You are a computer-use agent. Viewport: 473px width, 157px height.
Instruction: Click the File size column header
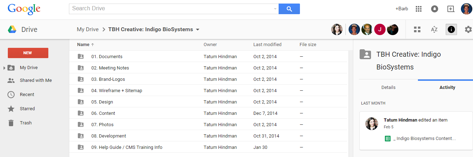[x=308, y=45]
